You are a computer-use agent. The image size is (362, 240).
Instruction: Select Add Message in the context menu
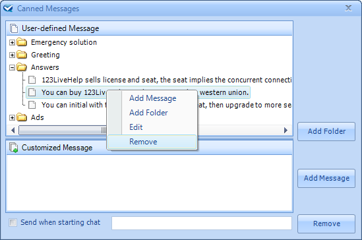tap(152, 98)
